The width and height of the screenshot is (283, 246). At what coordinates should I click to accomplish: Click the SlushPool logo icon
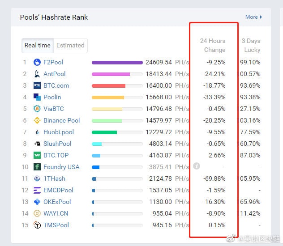tap(37, 144)
